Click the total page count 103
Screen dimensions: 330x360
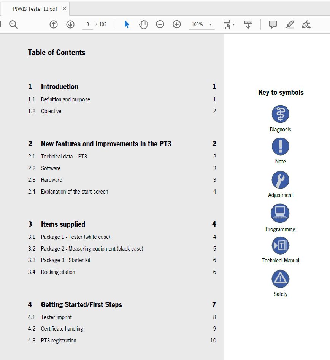(x=103, y=24)
